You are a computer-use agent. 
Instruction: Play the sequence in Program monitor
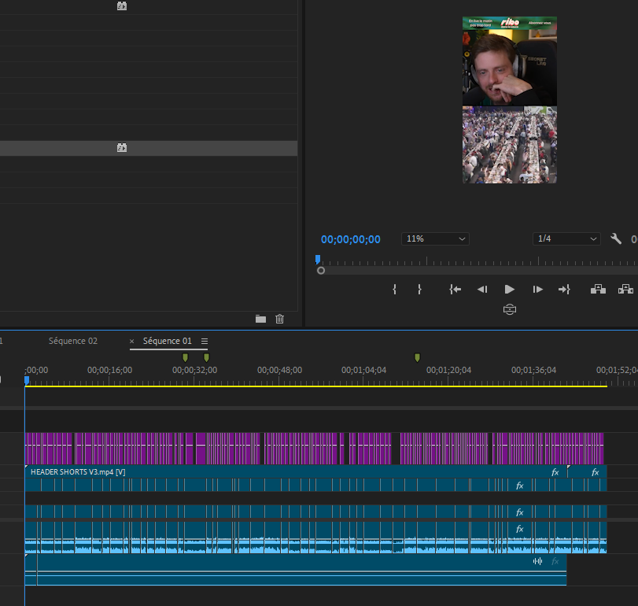tap(510, 290)
